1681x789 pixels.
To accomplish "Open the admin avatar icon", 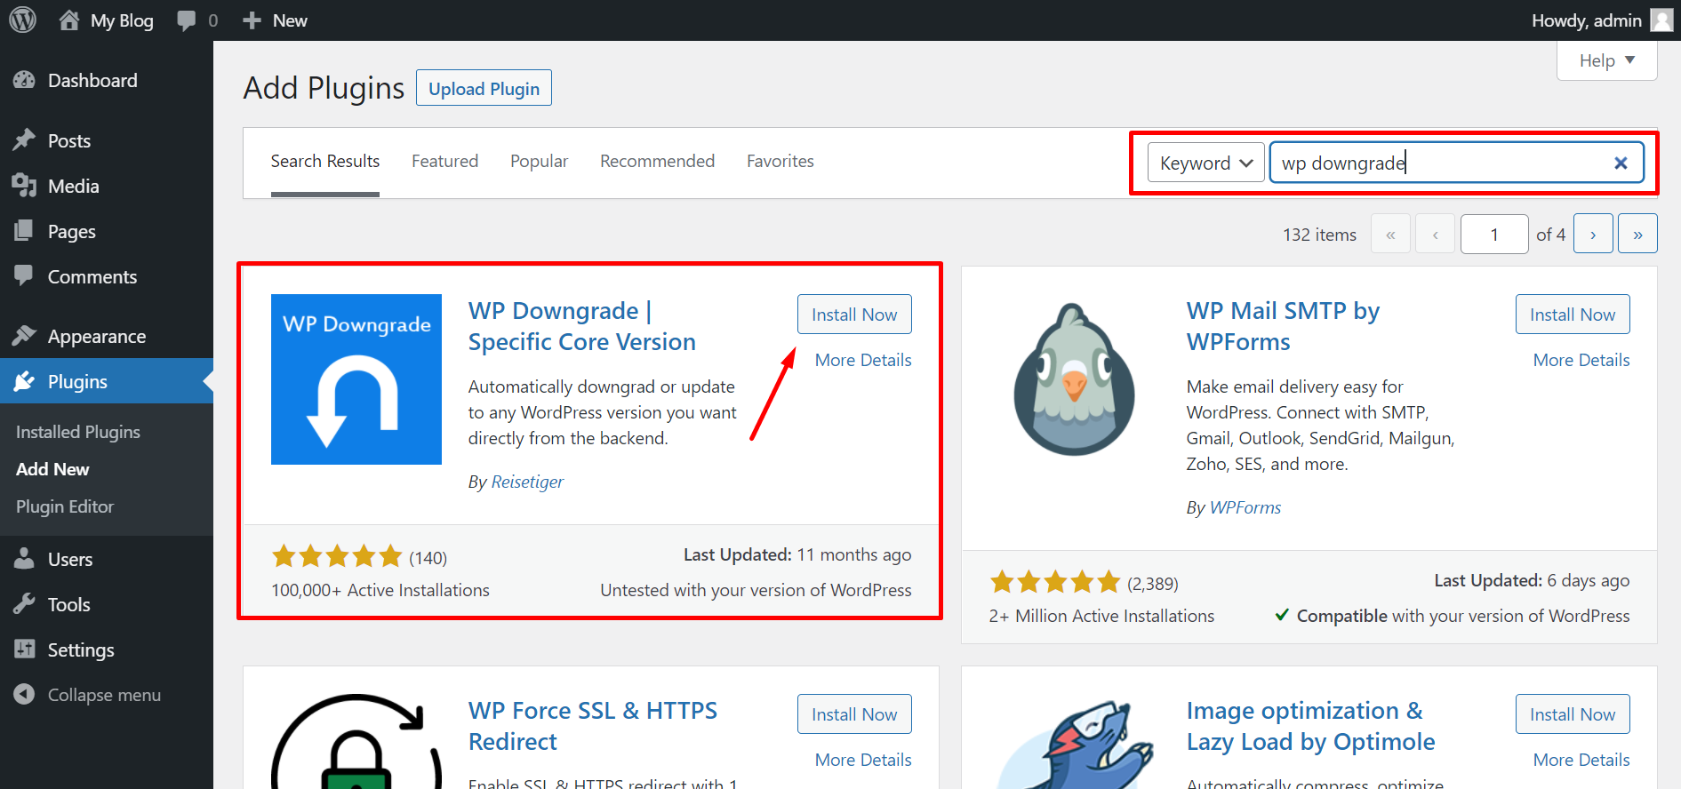I will [1661, 20].
